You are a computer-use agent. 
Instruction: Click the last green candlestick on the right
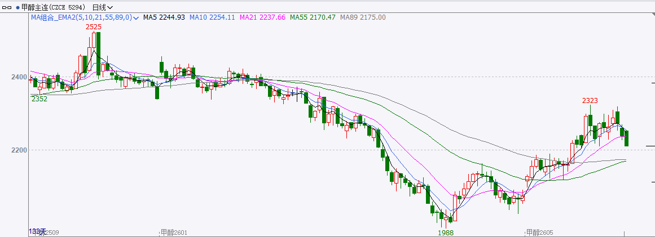coord(626,138)
